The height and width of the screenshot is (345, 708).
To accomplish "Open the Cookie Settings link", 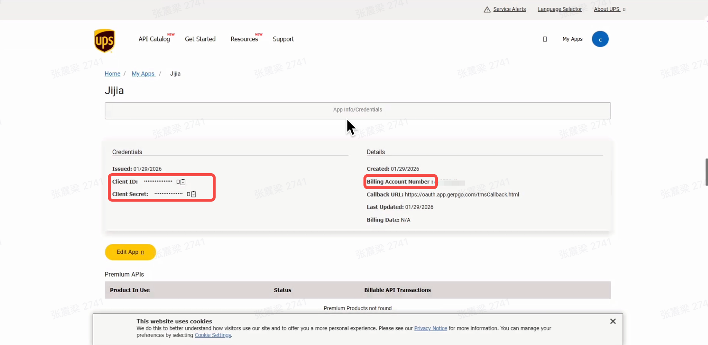I will (213, 335).
